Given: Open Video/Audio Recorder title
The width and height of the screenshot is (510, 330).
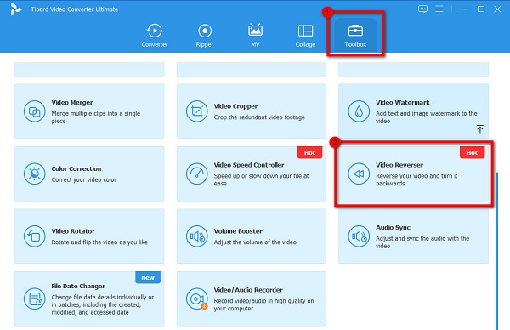Looking at the screenshot, I should click(x=248, y=290).
